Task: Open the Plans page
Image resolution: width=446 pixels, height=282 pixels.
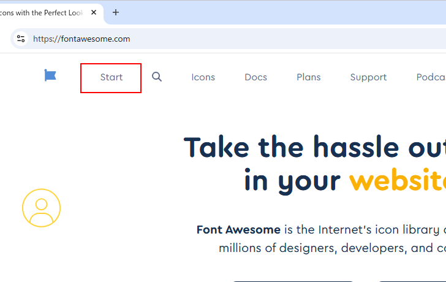Action: 309,77
